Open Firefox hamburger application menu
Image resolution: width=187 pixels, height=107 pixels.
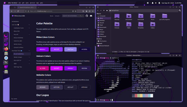click(93, 11)
